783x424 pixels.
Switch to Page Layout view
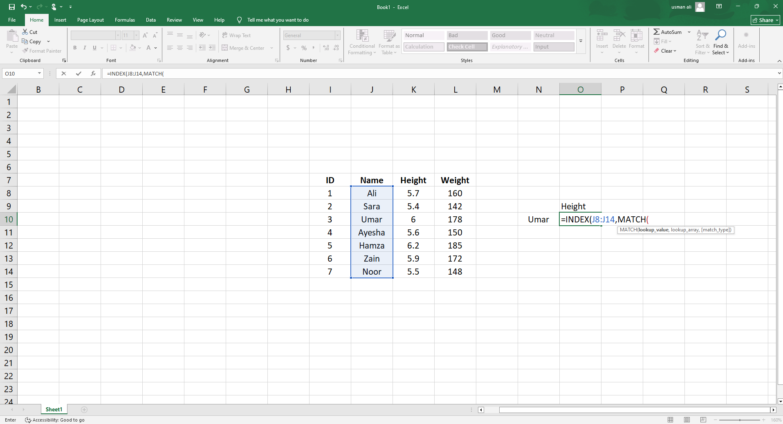(x=687, y=420)
